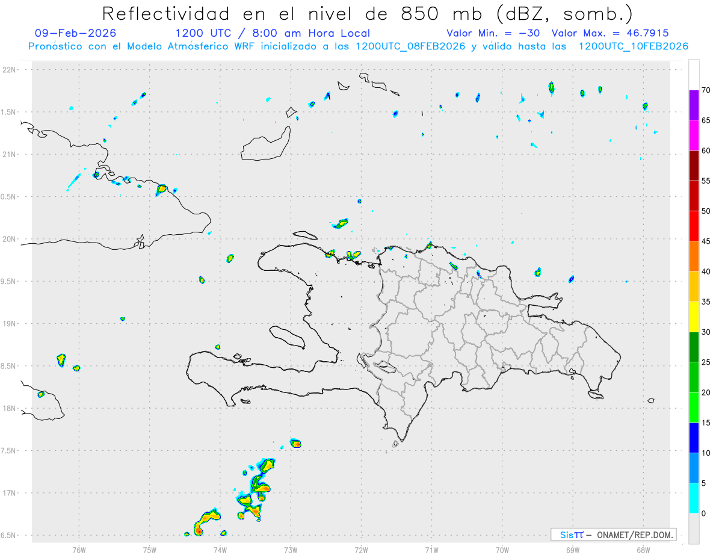Click the longitude label "71W"
The width and height of the screenshot is (722, 558).
click(x=431, y=550)
